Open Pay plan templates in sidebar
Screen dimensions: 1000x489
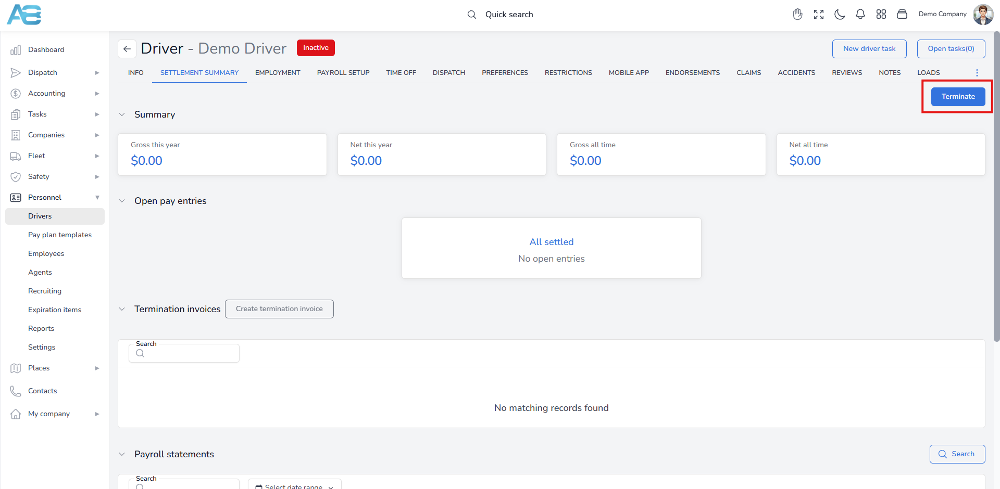coord(60,235)
